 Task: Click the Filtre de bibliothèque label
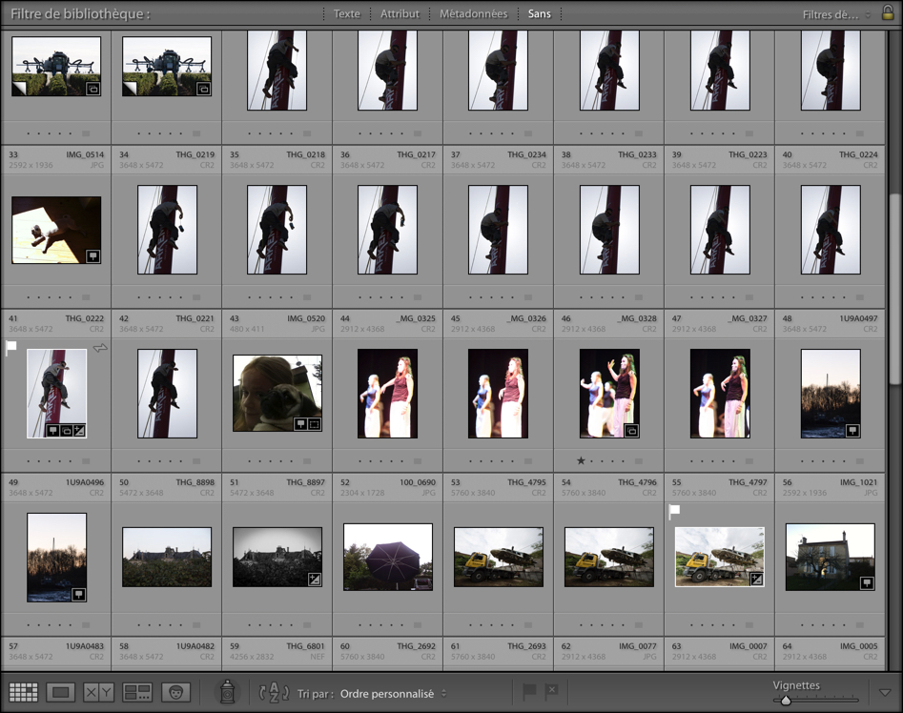pos(81,13)
